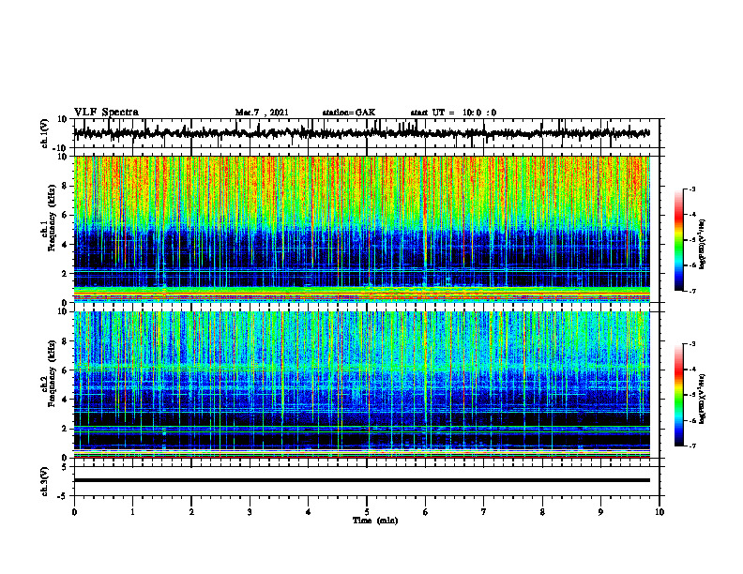The image size is (743, 574).
Task: Click the "-7" label on ch.1 colorbar
Action: pos(691,292)
